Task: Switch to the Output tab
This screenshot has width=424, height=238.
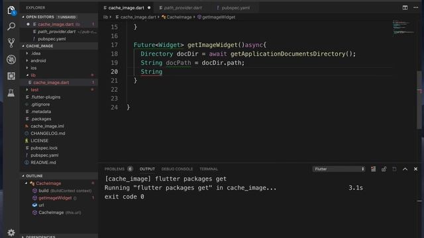Action: pyautogui.click(x=147, y=169)
